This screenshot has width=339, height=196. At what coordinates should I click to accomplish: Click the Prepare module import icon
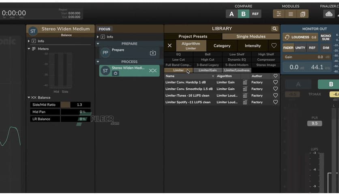[153, 53]
